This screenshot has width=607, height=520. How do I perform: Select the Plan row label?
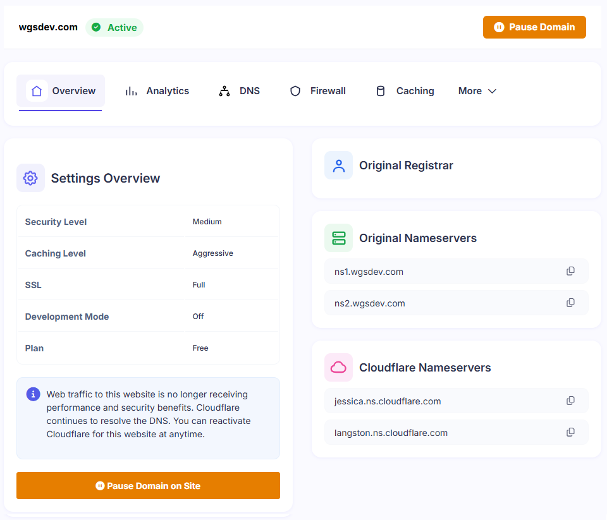(34, 348)
